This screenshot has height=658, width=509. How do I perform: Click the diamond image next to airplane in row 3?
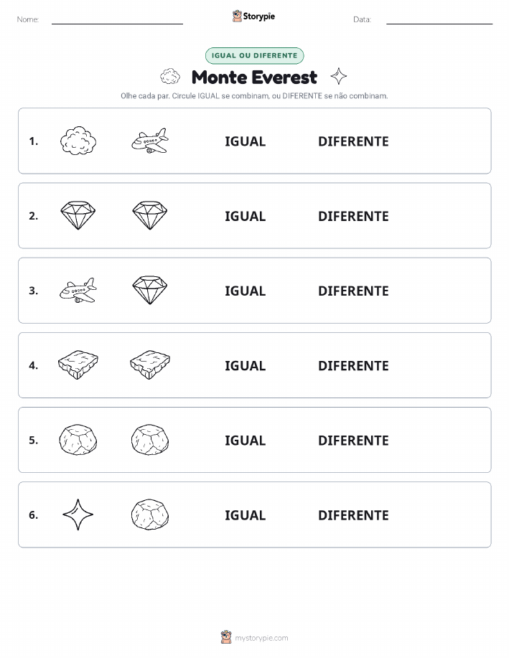150,290
